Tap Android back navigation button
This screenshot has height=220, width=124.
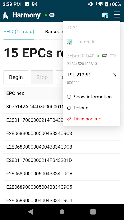point(31,212)
